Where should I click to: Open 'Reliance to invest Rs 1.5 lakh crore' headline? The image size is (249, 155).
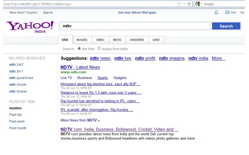click(101, 92)
